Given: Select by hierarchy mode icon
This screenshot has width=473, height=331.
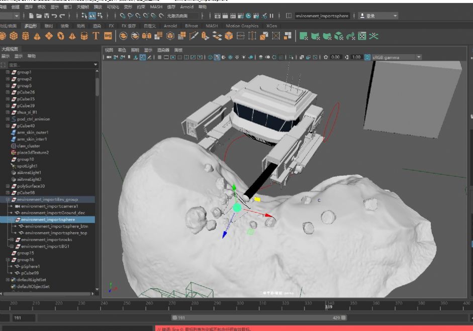Looking at the screenshot, I should pyautogui.click(x=84, y=16).
